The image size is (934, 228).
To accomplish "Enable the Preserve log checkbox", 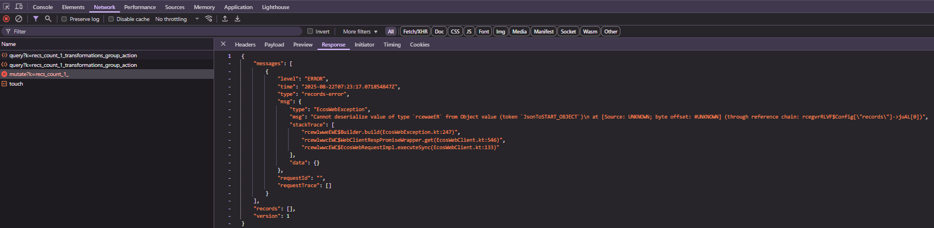I will pos(64,19).
